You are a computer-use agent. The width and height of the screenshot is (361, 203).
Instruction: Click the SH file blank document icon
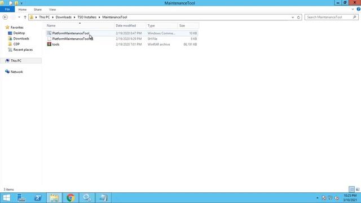49,39
